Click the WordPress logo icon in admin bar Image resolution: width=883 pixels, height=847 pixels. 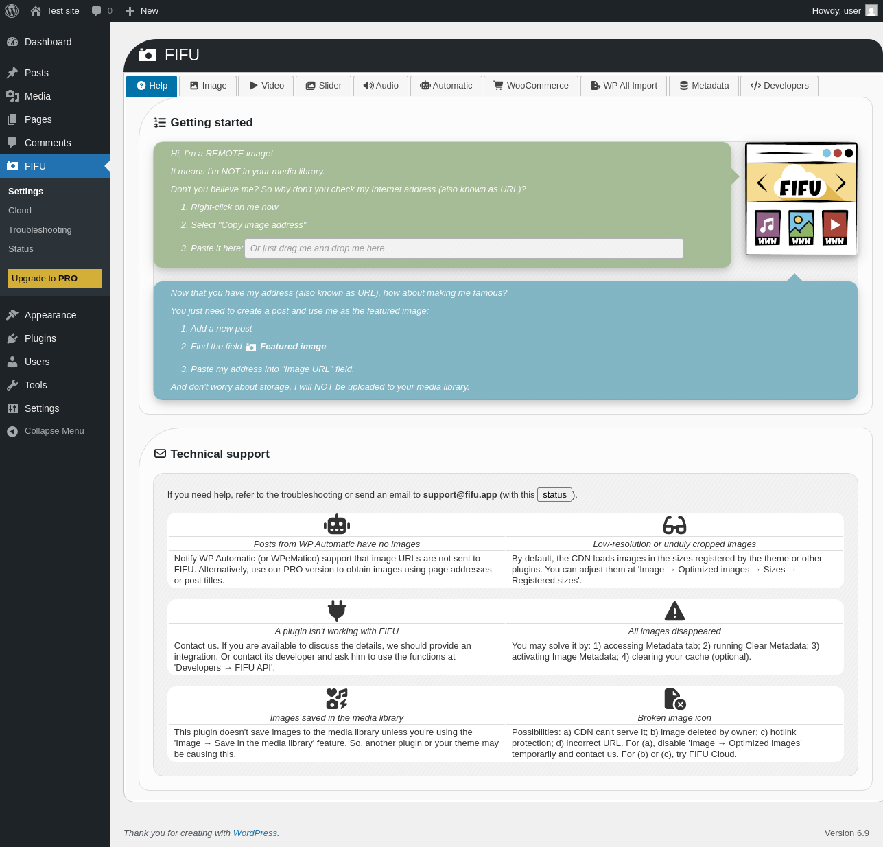(12, 11)
